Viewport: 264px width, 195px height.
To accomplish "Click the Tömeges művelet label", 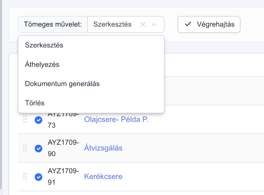I will (53, 24).
